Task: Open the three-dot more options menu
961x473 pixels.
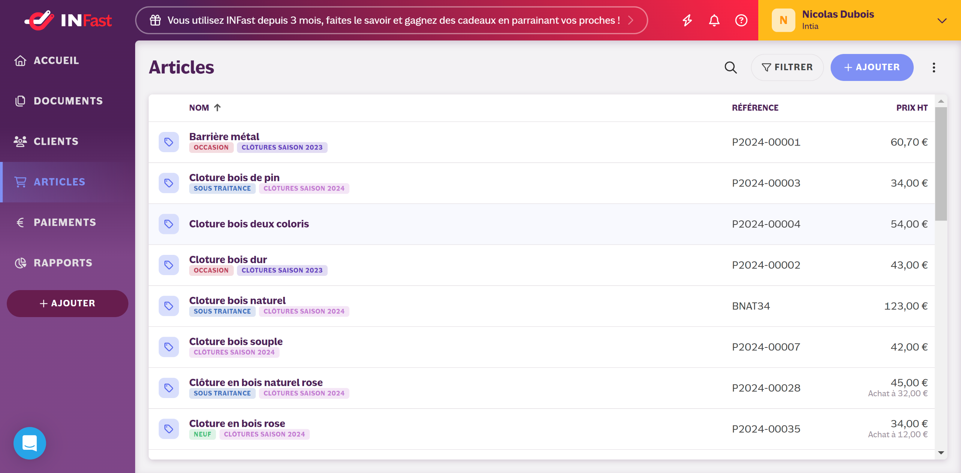Action: 934,67
